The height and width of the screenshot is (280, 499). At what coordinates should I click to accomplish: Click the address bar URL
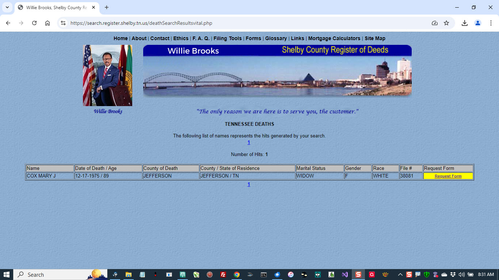(x=141, y=23)
